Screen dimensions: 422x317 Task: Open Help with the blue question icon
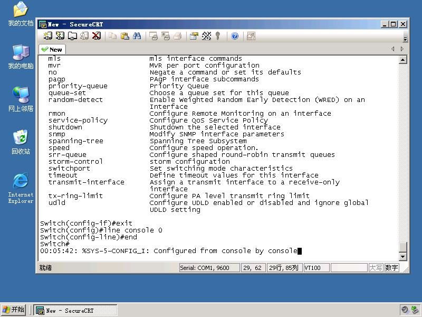pyautogui.click(x=235, y=36)
